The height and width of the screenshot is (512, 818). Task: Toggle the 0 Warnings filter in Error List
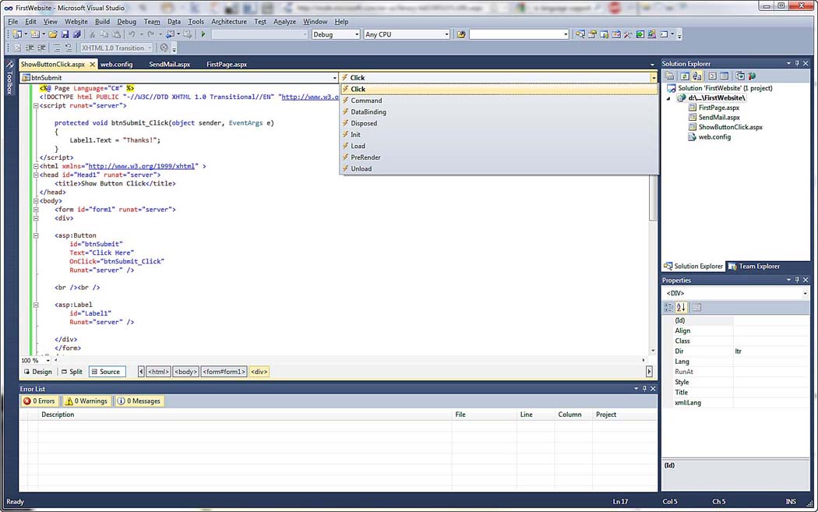pos(86,401)
